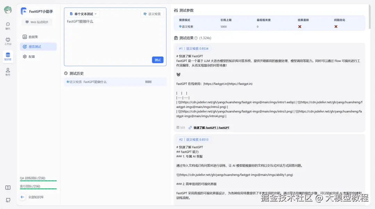Screen dimensions: 375x209
Task: Click the 5000 value under 引用上限
Action: [224, 26]
